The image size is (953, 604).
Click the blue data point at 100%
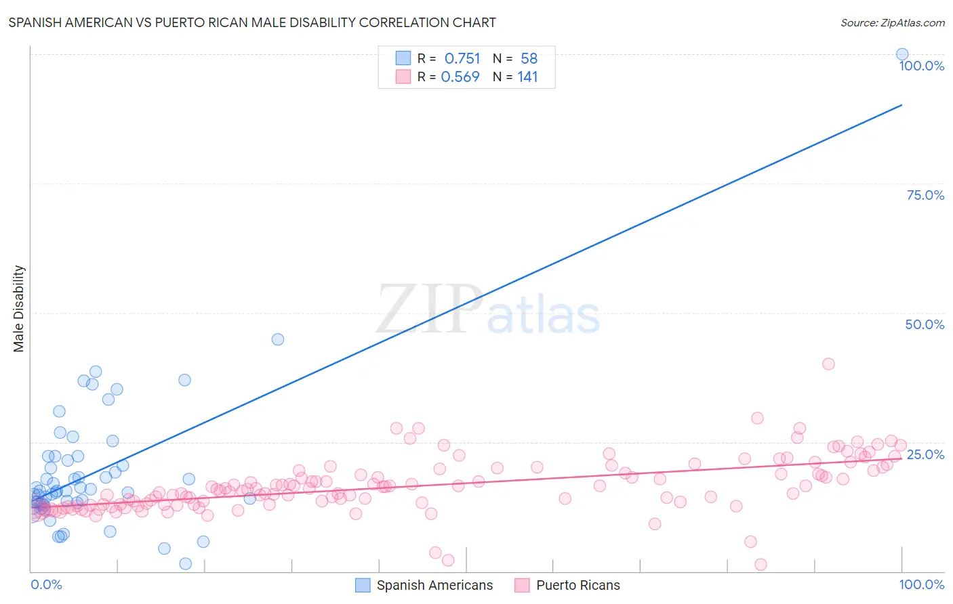click(902, 54)
